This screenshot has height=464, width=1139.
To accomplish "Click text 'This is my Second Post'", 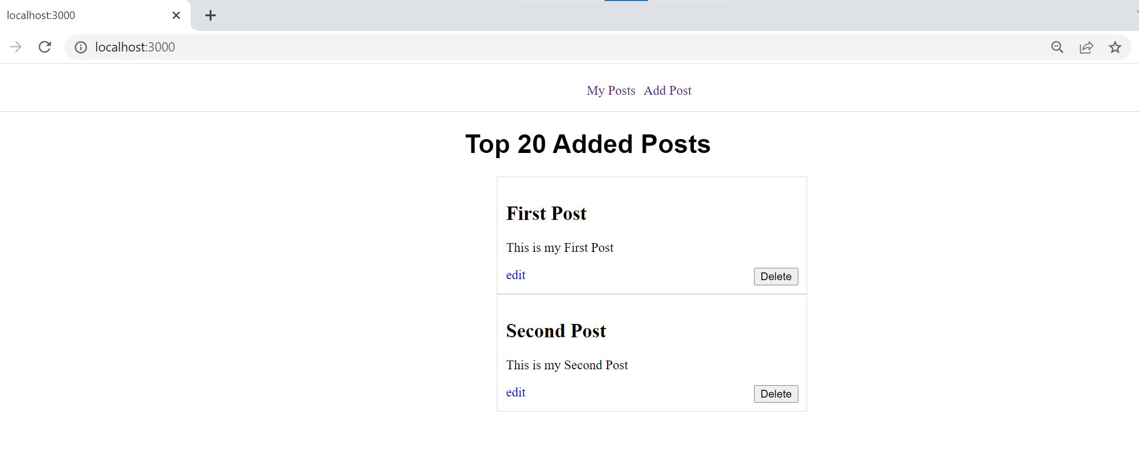I will point(567,365).
